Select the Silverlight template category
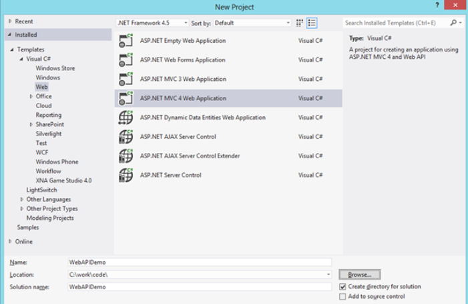The image size is (468, 304). coord(49,134)
